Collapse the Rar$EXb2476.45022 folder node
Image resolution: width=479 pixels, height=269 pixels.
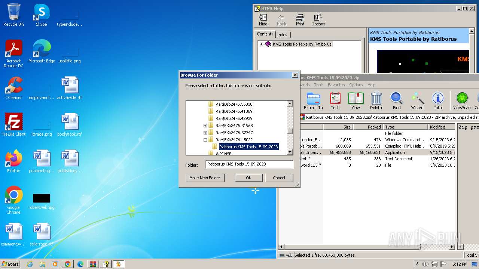205,140
